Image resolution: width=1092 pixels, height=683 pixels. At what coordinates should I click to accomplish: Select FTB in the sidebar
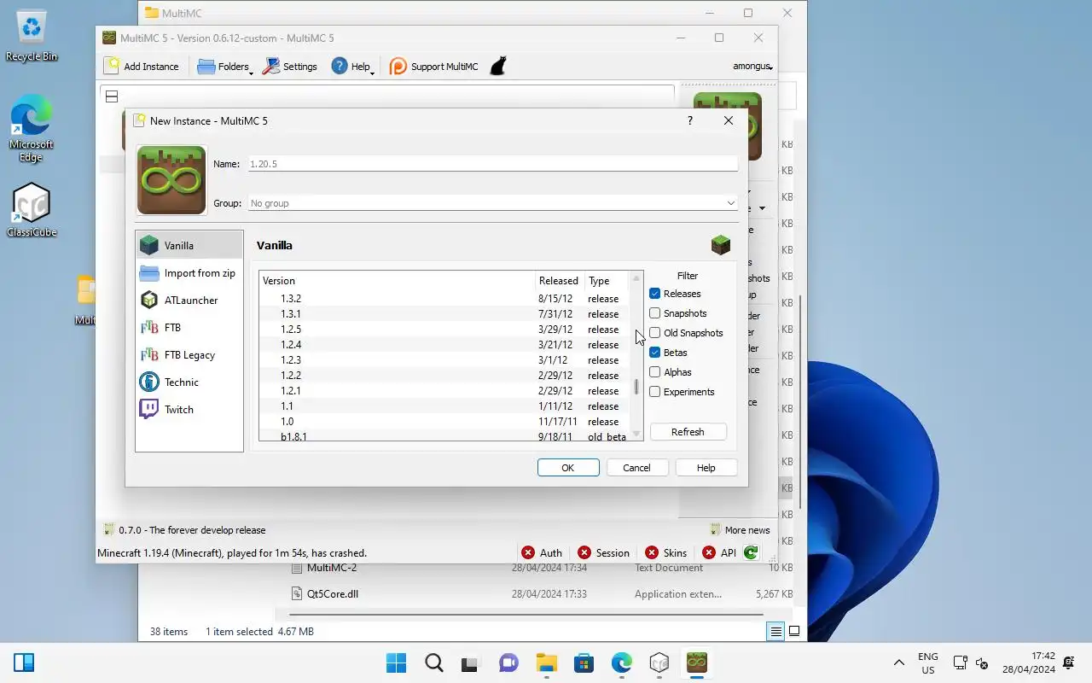coord(189,327)
